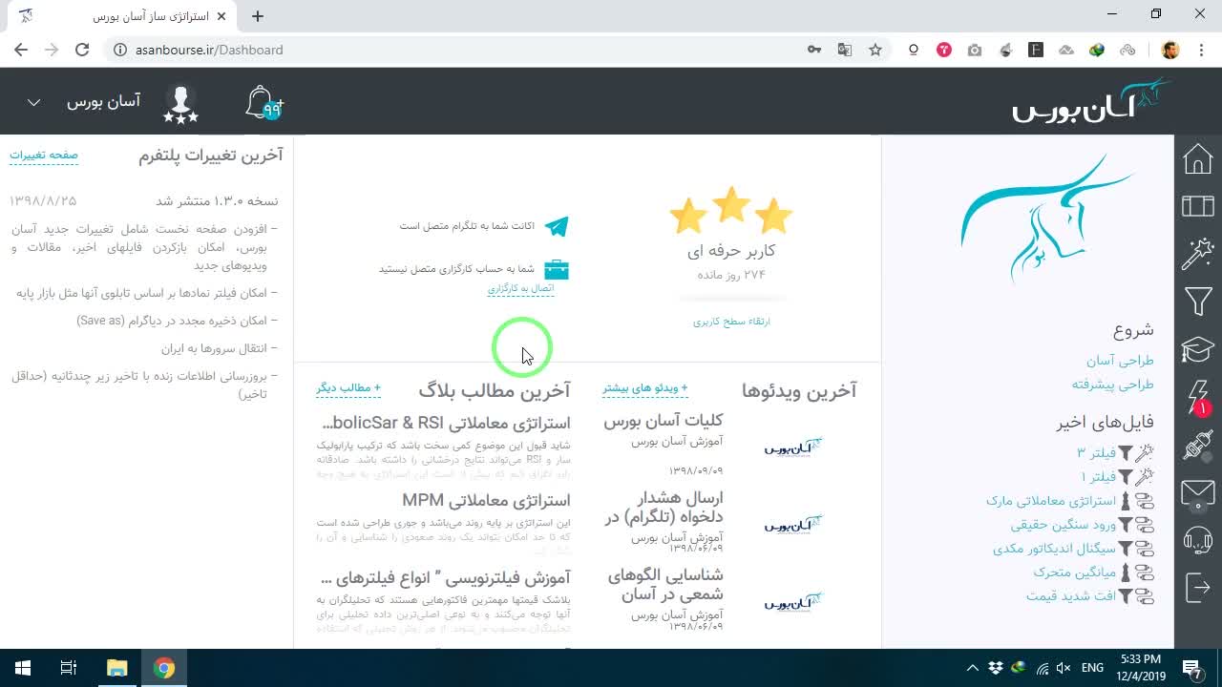
Task: Open blog post استراتژی معاملاتی bolicSar & RSI
Action: [446, 423]
